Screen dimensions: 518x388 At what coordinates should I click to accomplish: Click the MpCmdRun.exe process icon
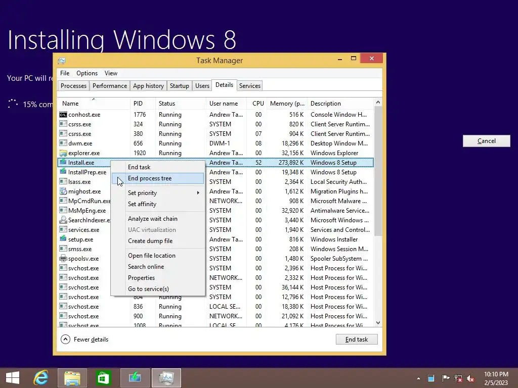pos(63,201)
